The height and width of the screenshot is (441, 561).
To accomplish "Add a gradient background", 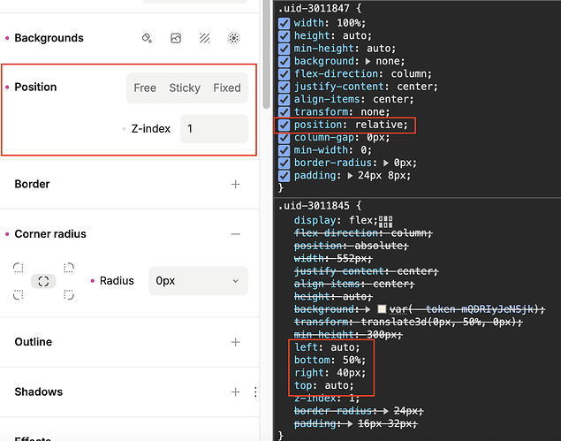I will 205,38.
